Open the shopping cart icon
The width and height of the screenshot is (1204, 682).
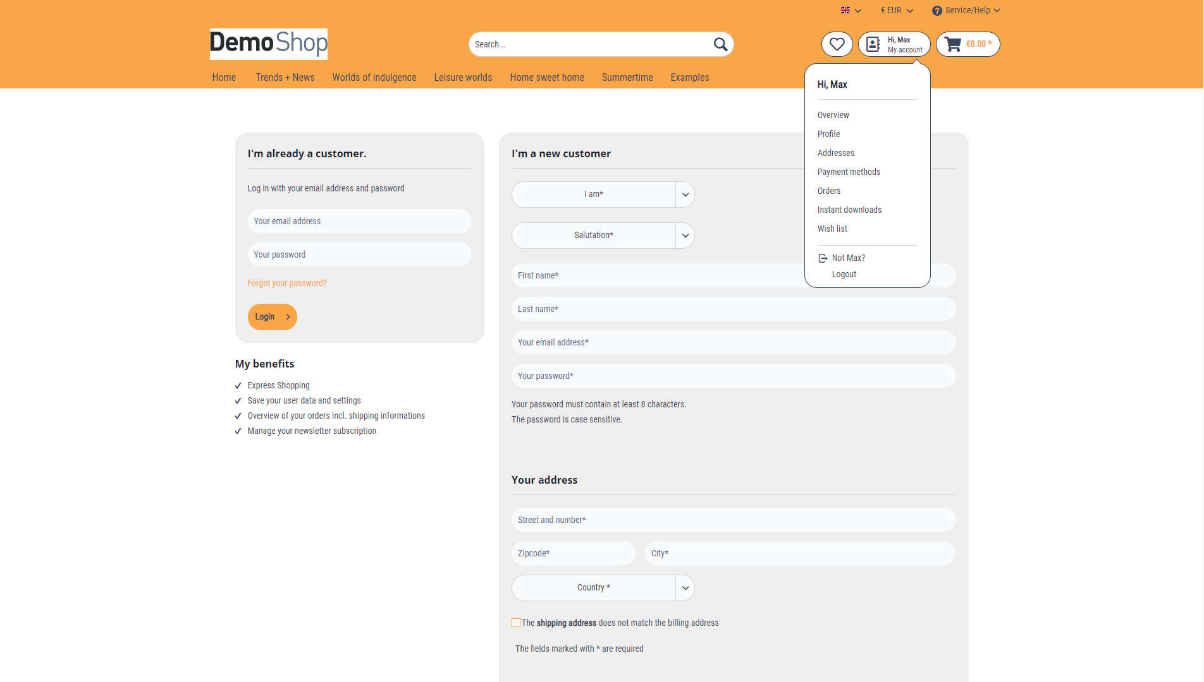click(953, 44)
